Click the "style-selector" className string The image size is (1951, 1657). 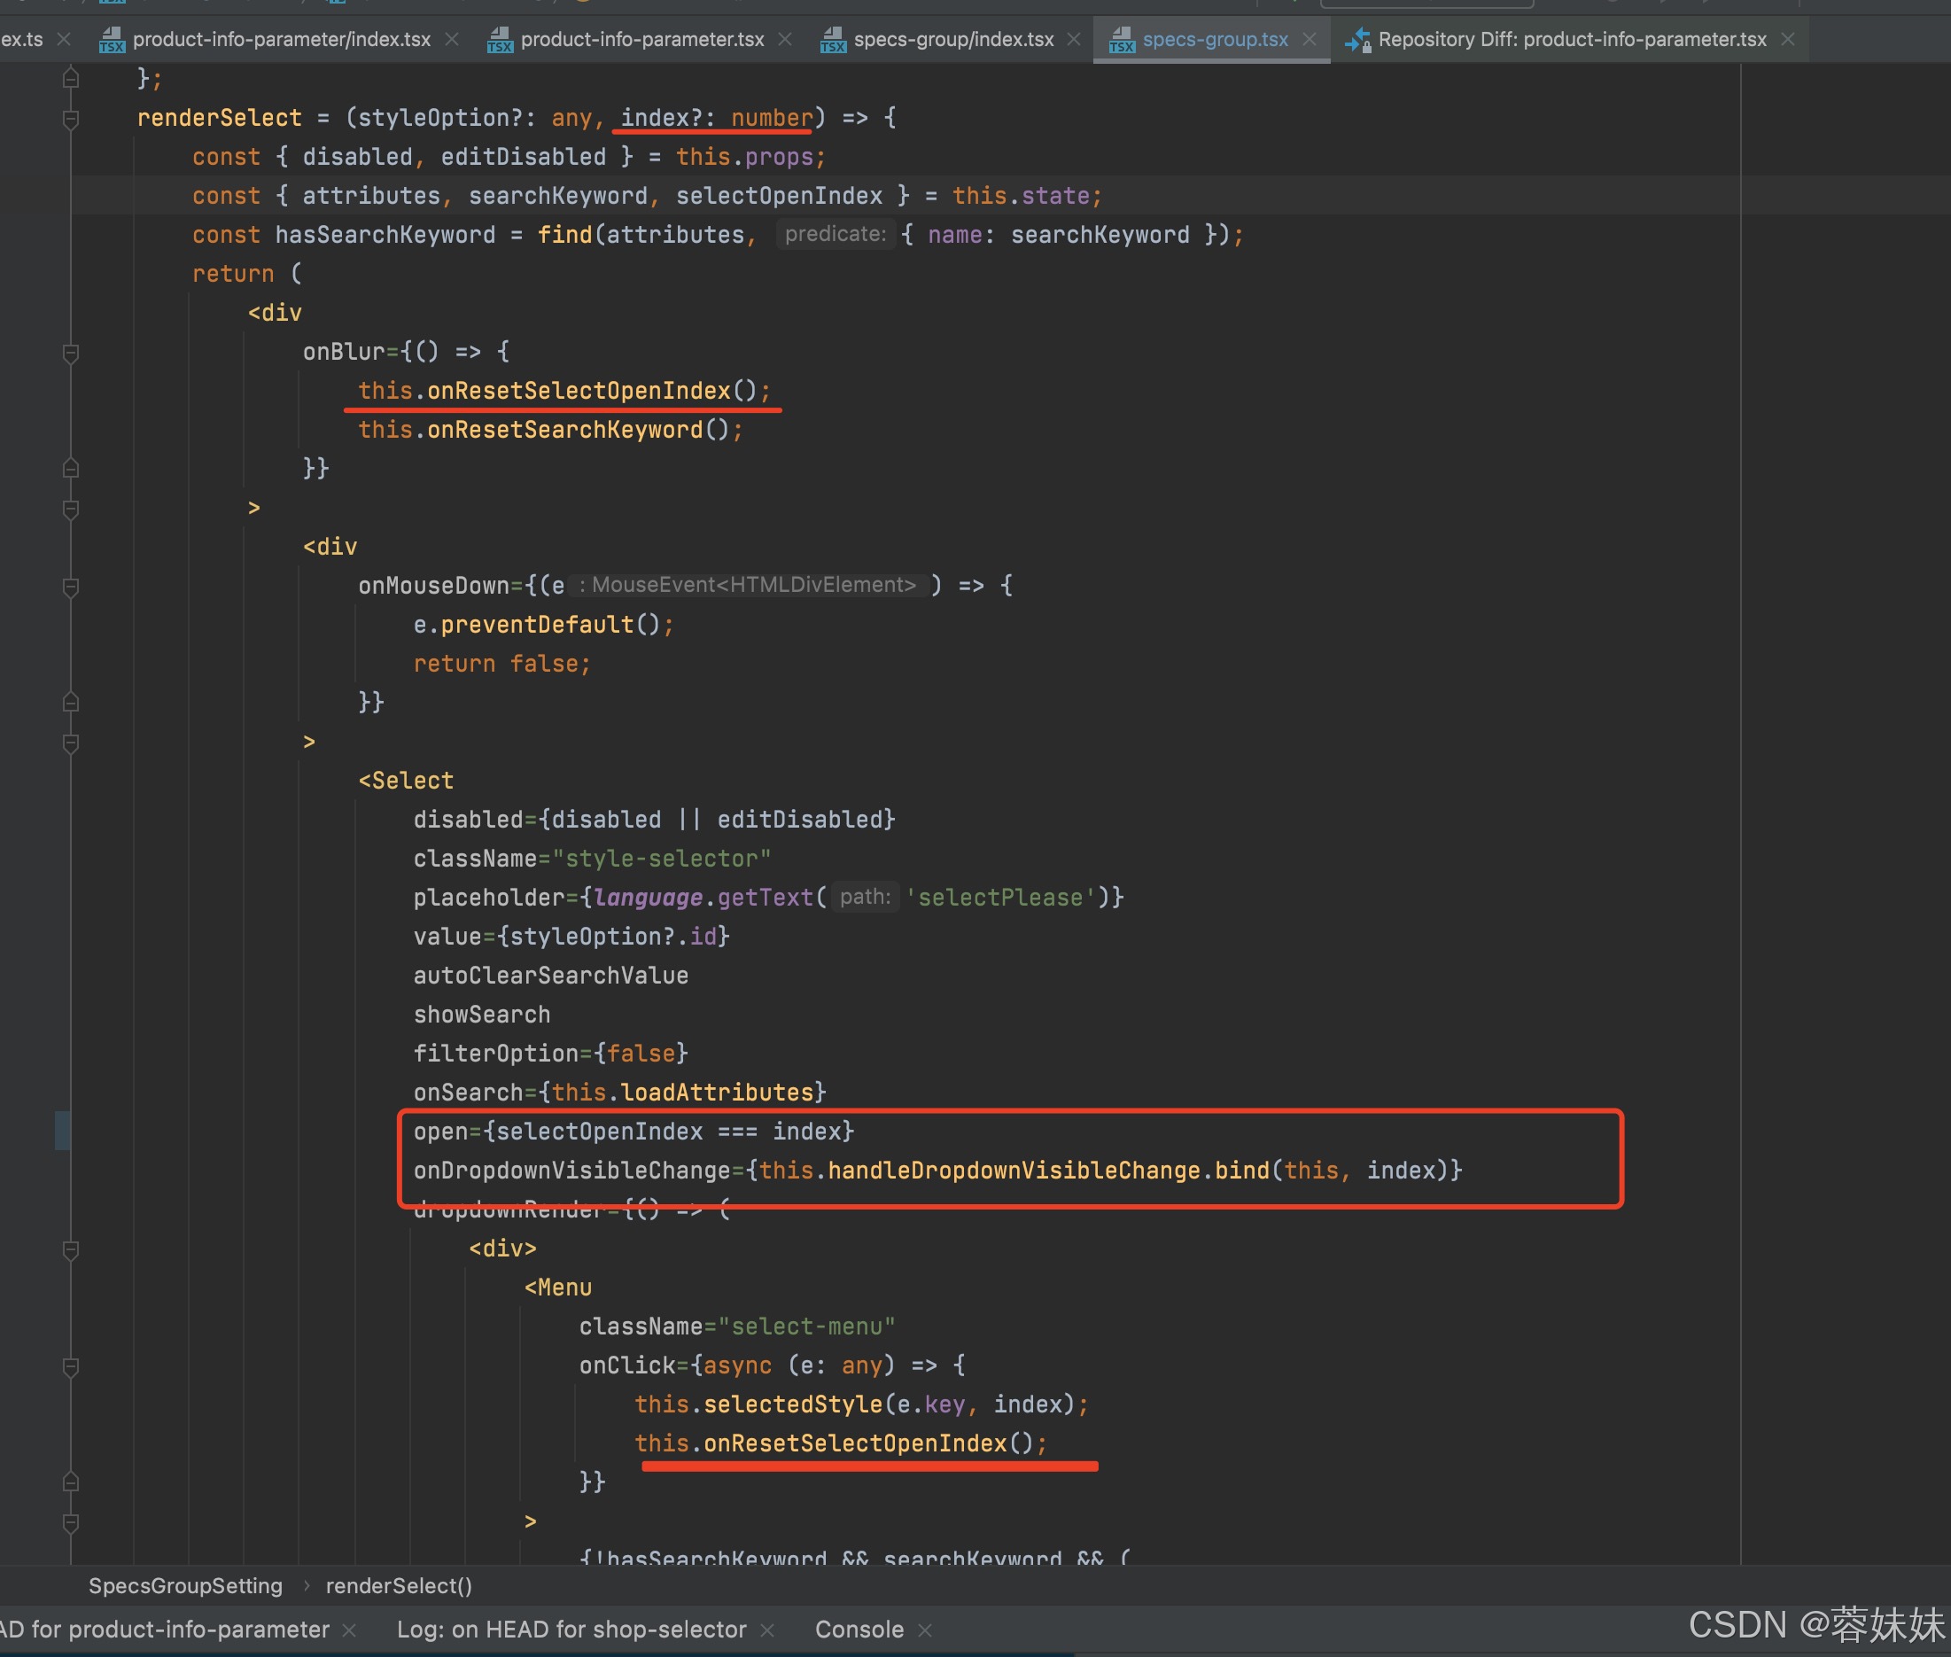[661, 859]
